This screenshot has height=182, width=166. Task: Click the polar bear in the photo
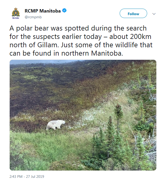[56, 125]
